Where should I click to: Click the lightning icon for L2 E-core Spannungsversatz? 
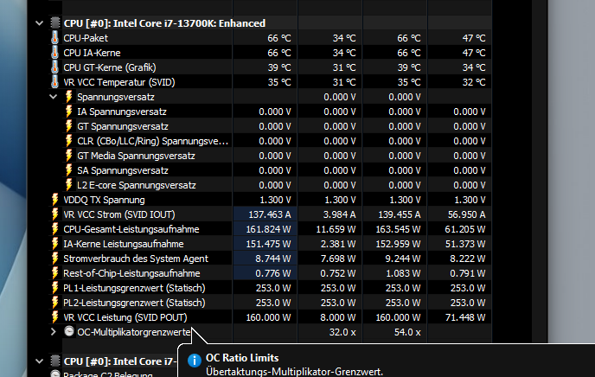click(68, 185)
